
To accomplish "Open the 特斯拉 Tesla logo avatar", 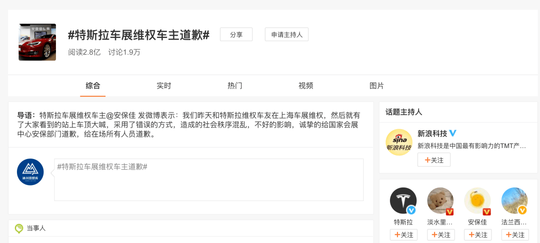I will (x=403, y=200).
